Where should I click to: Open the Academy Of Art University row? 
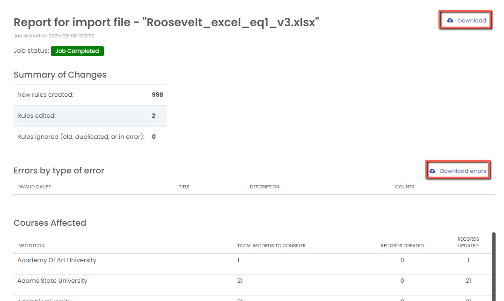click(x=57, y=260)
